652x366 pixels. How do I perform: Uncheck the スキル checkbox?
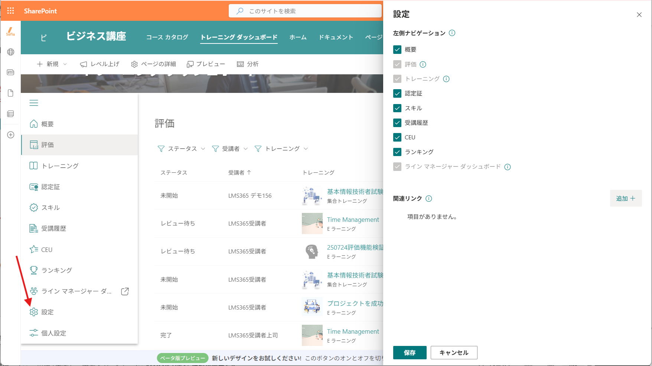[397, 108]
